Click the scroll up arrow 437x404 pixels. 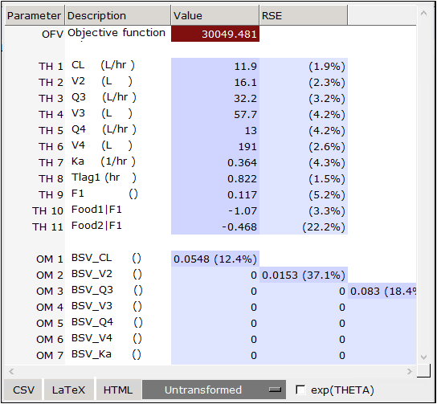pyautogui.click(x=423, y=13)
